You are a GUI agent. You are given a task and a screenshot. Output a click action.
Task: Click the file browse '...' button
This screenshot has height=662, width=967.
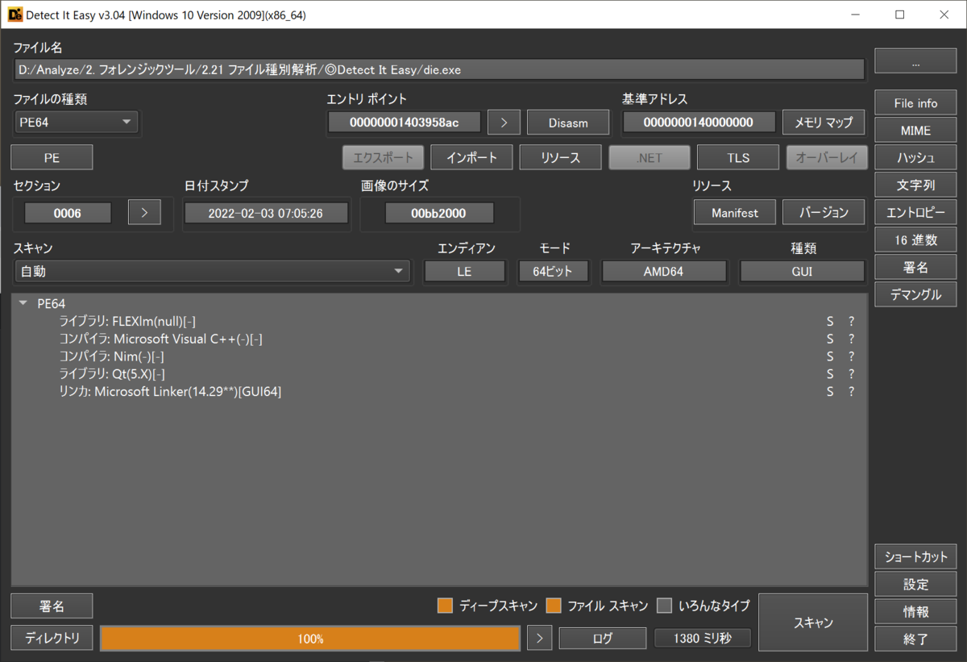pyautogui.click(x=915, y=62)
